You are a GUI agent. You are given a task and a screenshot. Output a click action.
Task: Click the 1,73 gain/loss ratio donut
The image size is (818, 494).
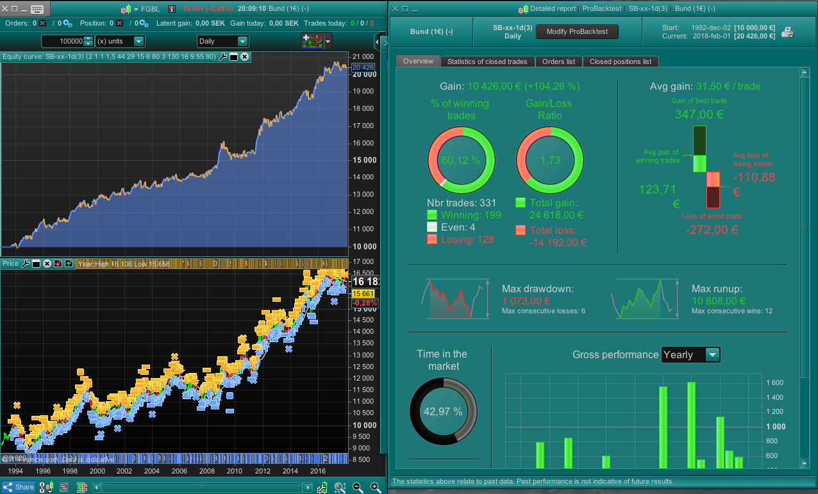550,160
